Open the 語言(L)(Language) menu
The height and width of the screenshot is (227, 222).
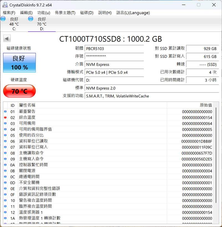coord(133,13)
